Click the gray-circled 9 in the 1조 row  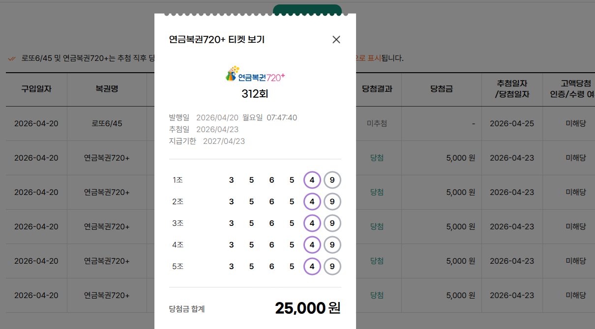pyautogui.click(x=332, y=180)
